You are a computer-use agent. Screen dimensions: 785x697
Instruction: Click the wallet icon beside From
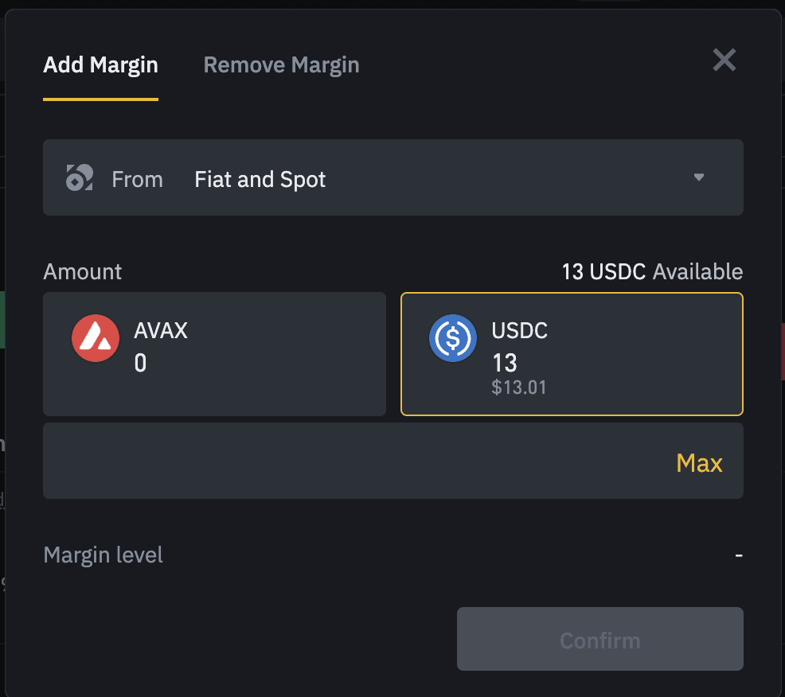80,177
